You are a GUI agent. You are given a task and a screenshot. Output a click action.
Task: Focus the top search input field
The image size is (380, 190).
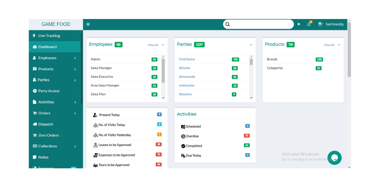(x=258, y=24)
